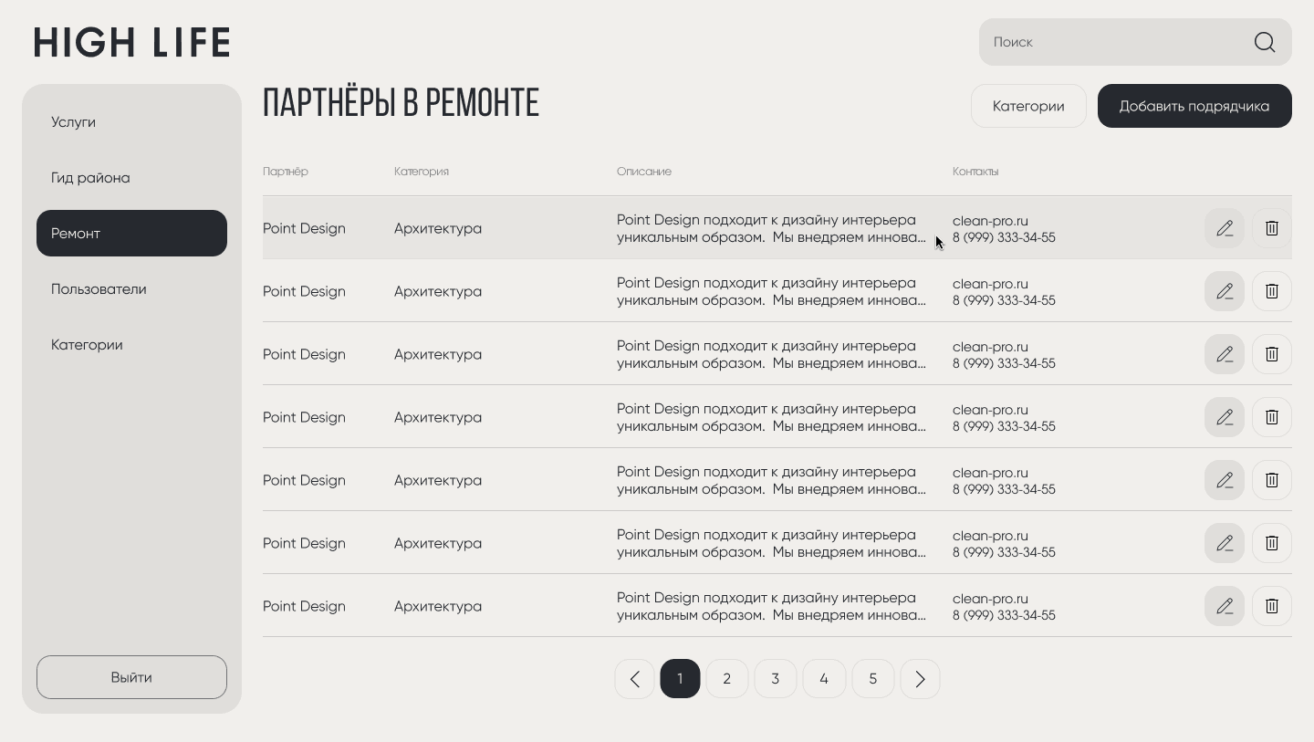Go to next page with right chevron
The width and height of the screenshot is (1314, 742).
coord(920,679)
